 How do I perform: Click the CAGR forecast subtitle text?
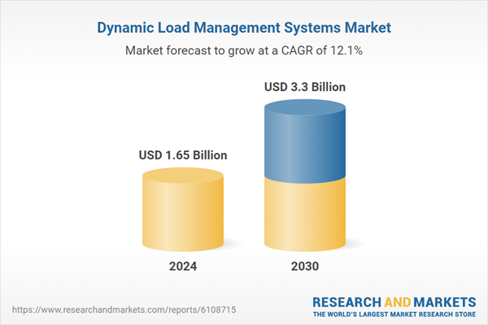244,50
